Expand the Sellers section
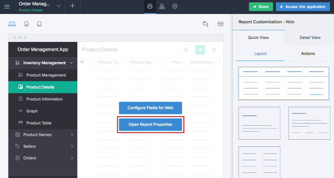 pos(72,146)
